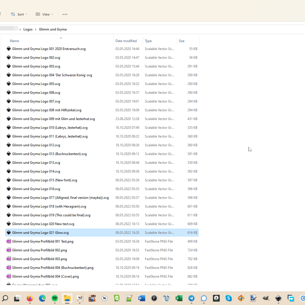Open the Sort dropdown menu

[x=19, y=14]
